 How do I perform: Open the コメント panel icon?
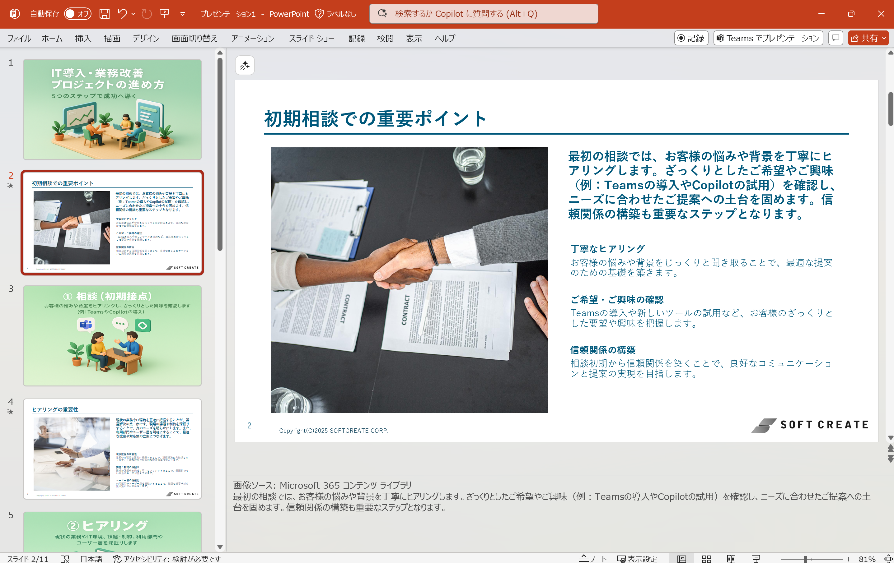click(x=835, y=38)
